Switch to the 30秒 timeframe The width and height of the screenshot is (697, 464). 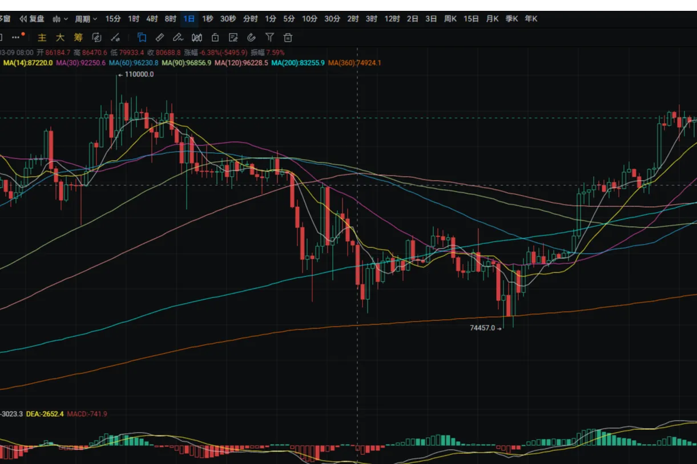228,19
